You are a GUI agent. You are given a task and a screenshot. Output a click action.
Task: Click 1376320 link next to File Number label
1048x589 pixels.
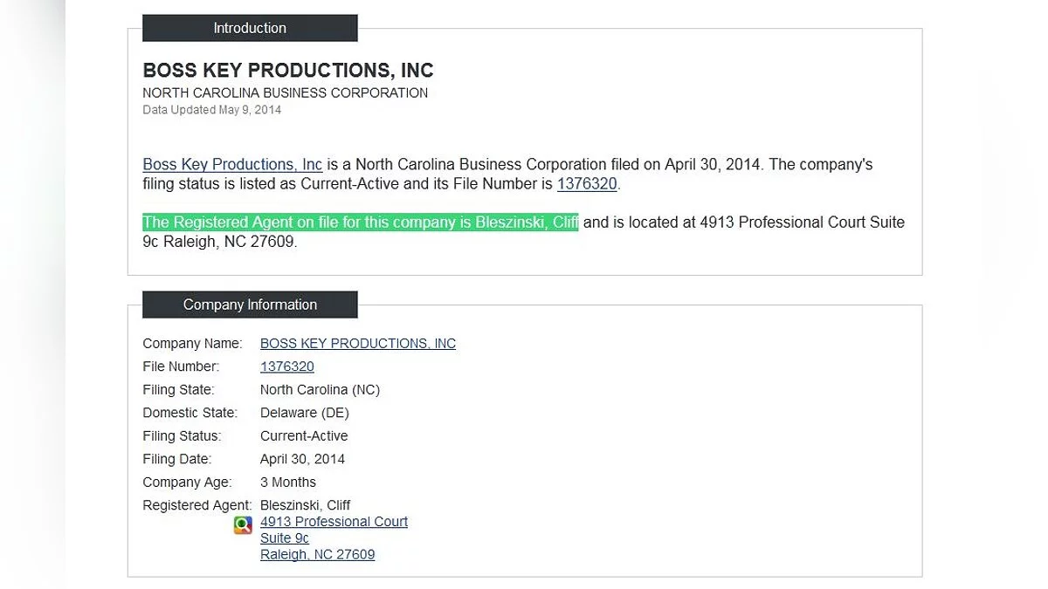(x=286, y=366)
